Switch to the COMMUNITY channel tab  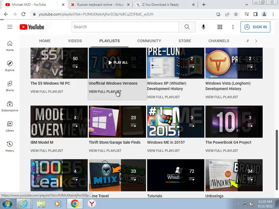[x=149, y=41]
